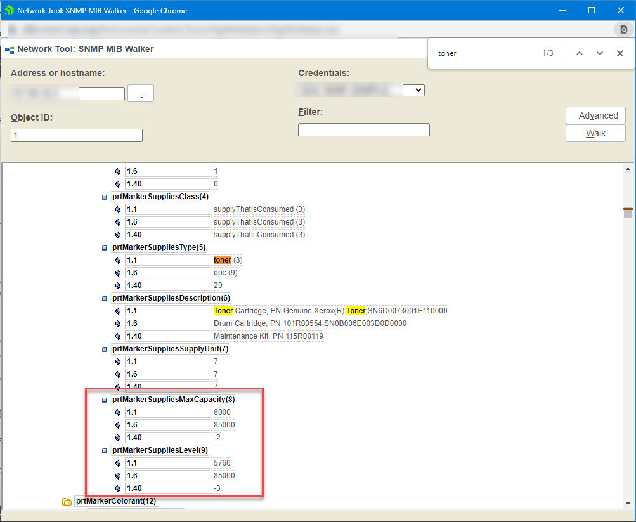Click the Network Tool icon in header
The width and height of the screenshot is (636, 522).
(10, 49)
